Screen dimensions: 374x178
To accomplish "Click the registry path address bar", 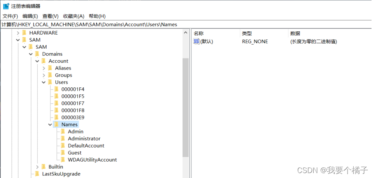I will 187,24.
